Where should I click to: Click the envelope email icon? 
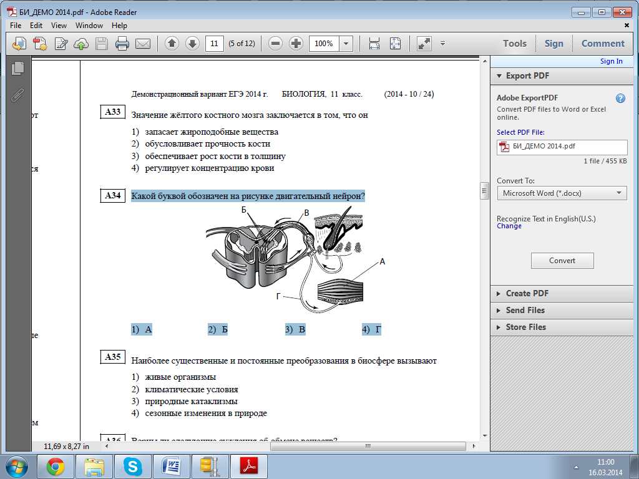143,43
